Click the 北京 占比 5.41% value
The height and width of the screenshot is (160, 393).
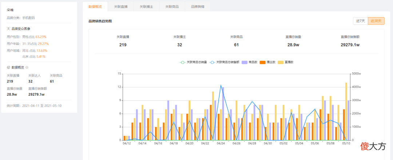click(34, 57)
